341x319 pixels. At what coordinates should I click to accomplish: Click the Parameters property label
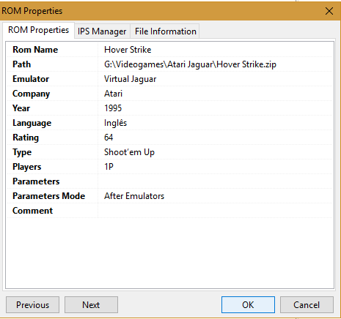click(36, 181)
